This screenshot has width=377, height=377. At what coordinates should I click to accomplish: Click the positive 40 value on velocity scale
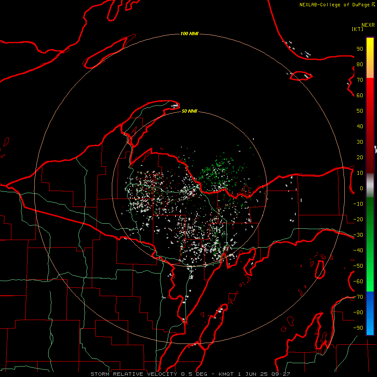pyautogui.click(x=360, y=126)
